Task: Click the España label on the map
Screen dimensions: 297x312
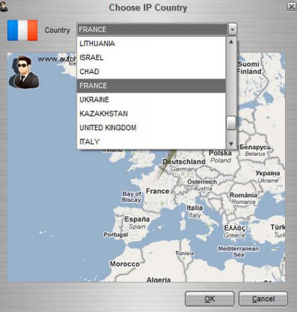Action: [x=137, y=219]
